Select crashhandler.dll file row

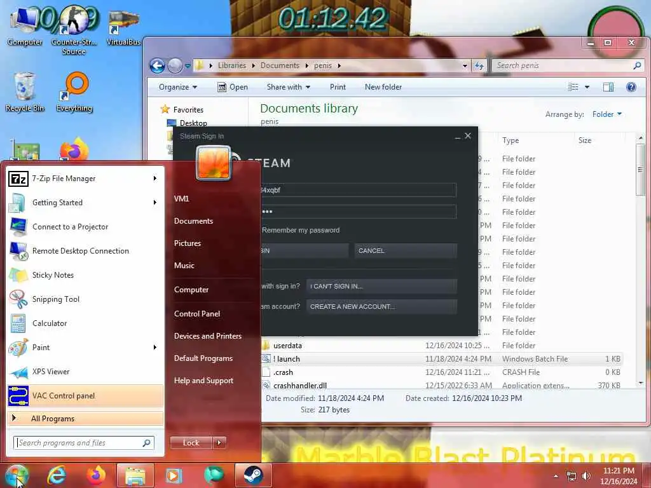click(442, 386)
